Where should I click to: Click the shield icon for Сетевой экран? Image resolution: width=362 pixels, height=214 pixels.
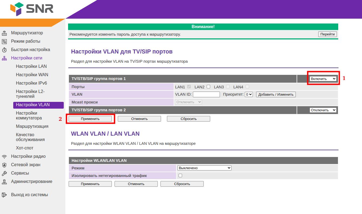[x=4, y=165]
